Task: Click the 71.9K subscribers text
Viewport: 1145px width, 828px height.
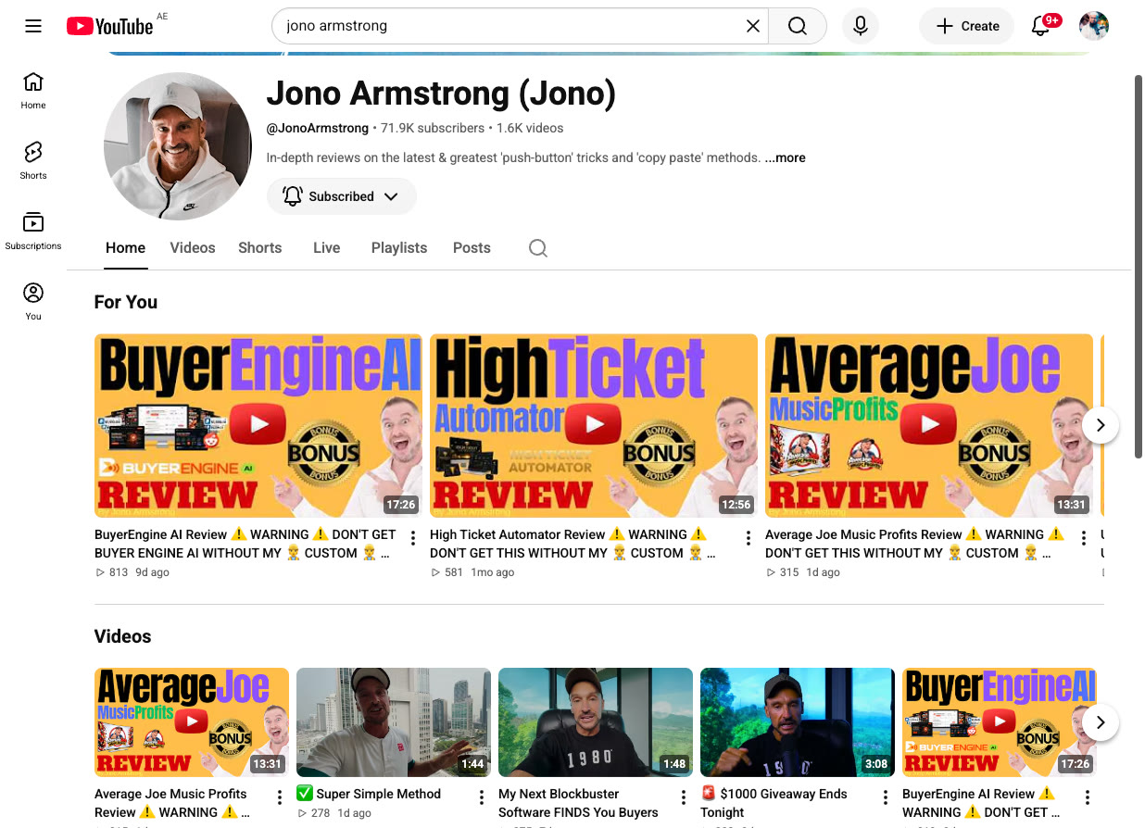Action: point(433,128)
